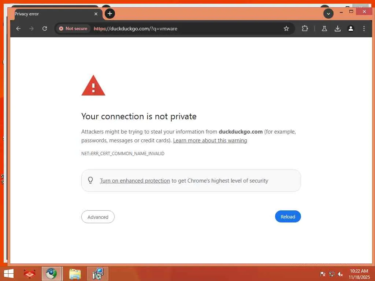Image resolution: width=375 pixels, height=281 pixels.
Task: Open the profile avatar icon
Action: 350,29
